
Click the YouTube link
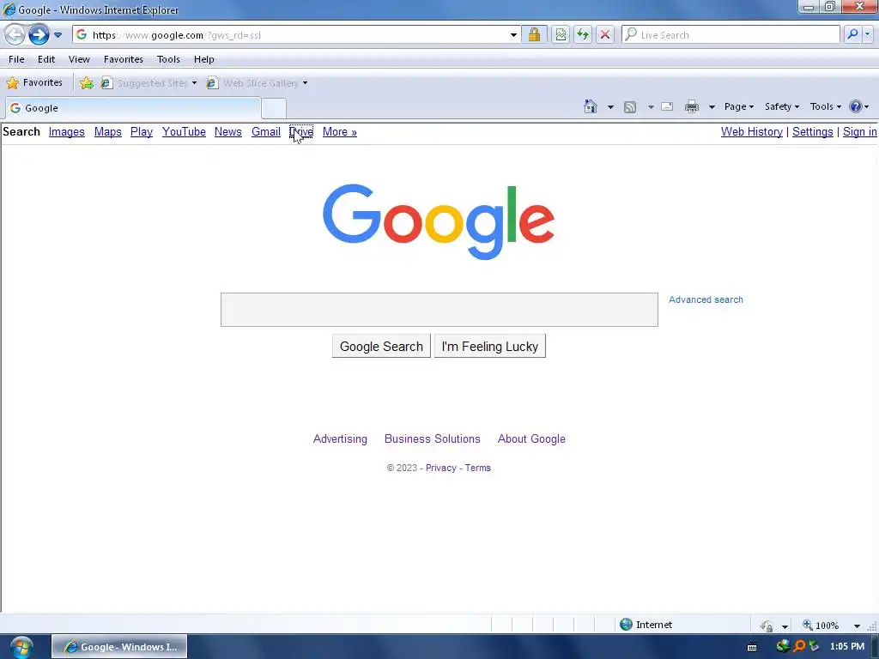[184, 131]
